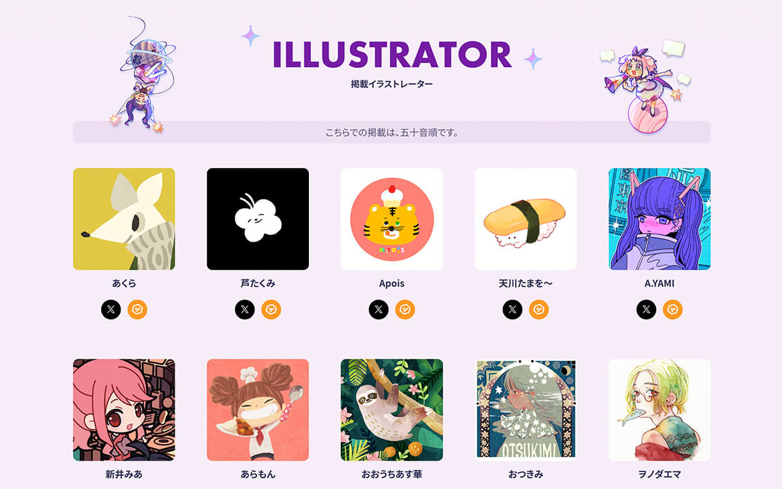
Task: Click 芦たくみ's orange site icon
Action: click(x=271, y=309)
